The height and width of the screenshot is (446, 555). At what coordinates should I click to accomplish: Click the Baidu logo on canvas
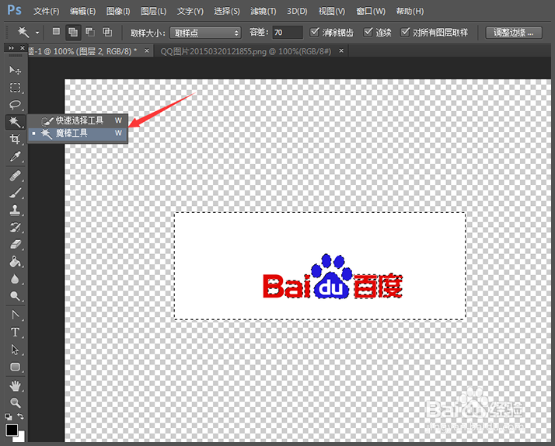pyautogui.click(x=333, y=277)
